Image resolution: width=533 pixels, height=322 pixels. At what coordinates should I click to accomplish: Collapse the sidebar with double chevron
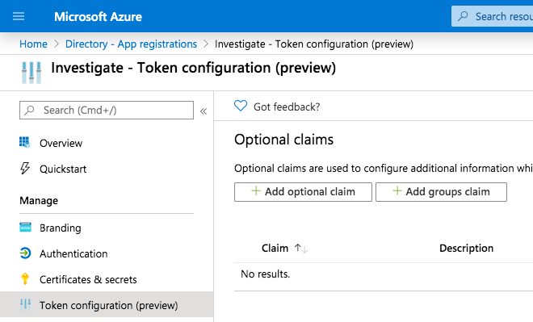pyautogui.click(x=204, y=111)
